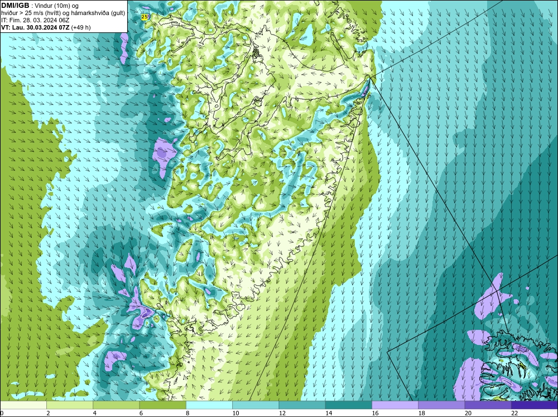
Task: Click the legend scale label "6"
Action: coord(141,413)
